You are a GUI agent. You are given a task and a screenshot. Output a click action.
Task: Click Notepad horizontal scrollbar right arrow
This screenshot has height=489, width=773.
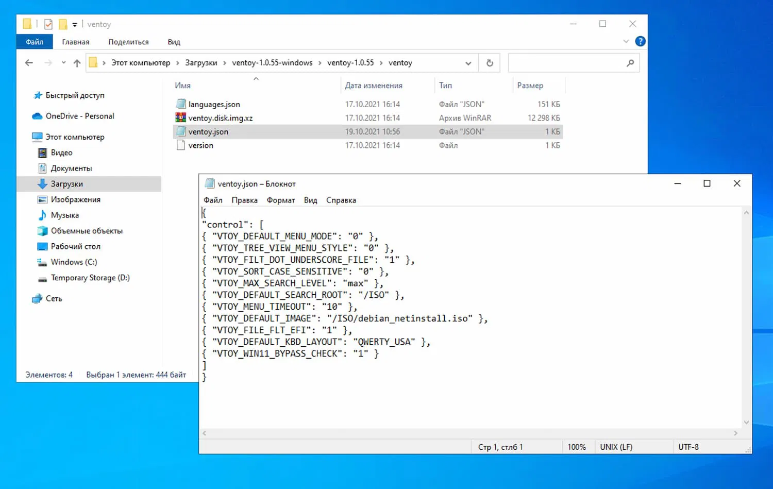735,433
